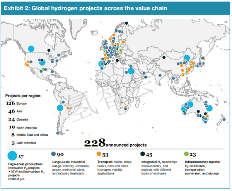The height and width of the screenshot is (191, 232).
Task: Click the blue marker in southern Africa
Action: tap(125, 109)
